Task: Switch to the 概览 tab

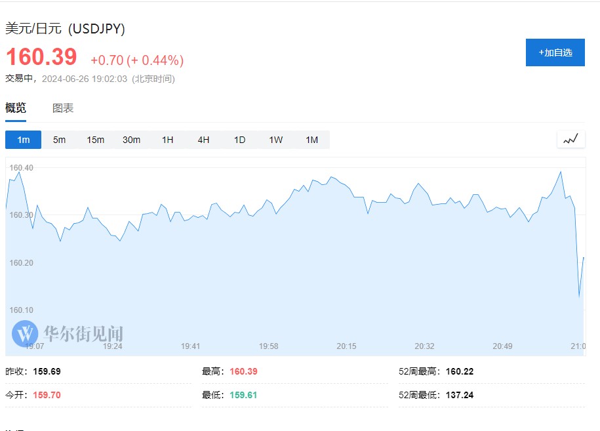Action: point(16,108)
